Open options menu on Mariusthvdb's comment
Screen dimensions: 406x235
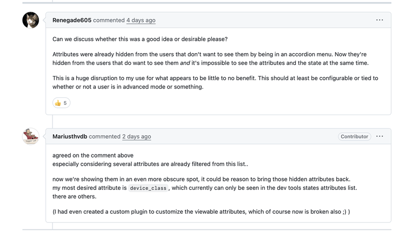(380, 136)
